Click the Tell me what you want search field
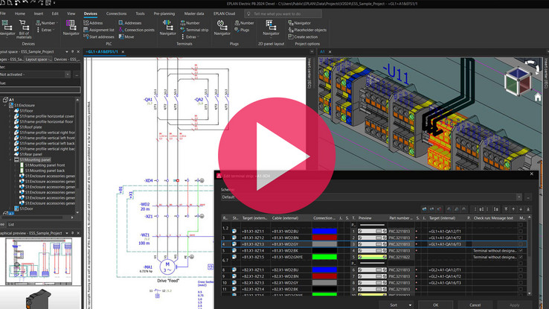The height and width of the screenshot is (309, 549). tap(283, 13)
